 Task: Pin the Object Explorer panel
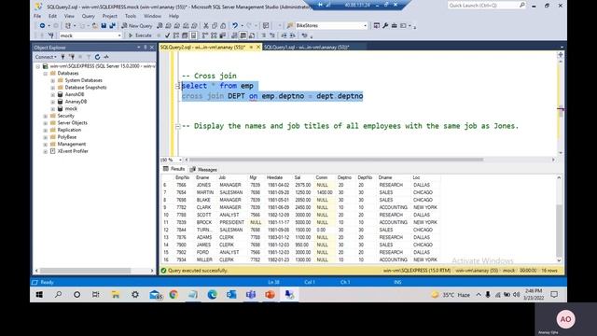[146, 48]
